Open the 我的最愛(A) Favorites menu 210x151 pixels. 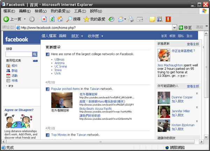tap(61, 11)
